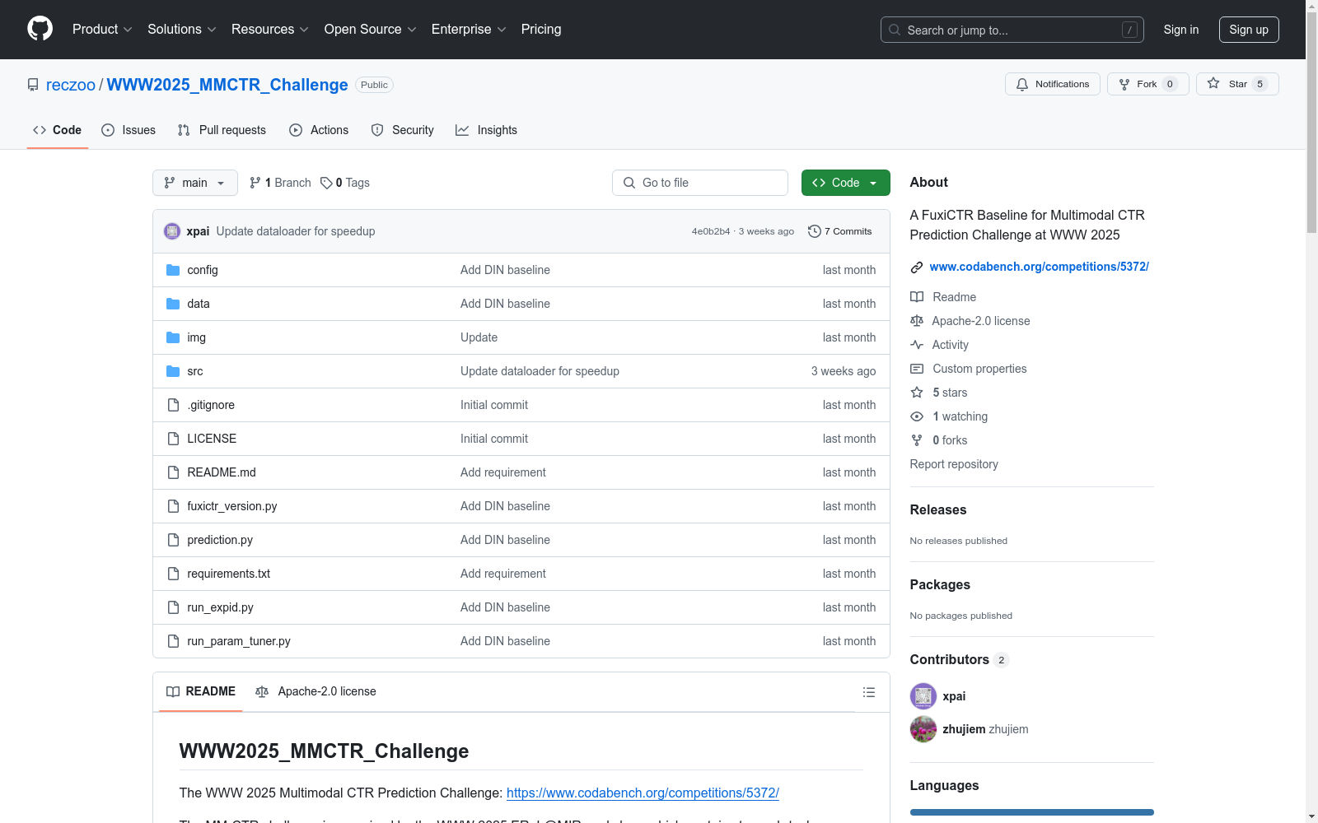Open requirements.txt file

click(229, 574)
